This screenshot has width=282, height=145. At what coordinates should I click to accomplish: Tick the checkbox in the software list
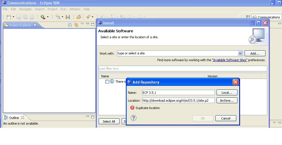coord(107,82)
